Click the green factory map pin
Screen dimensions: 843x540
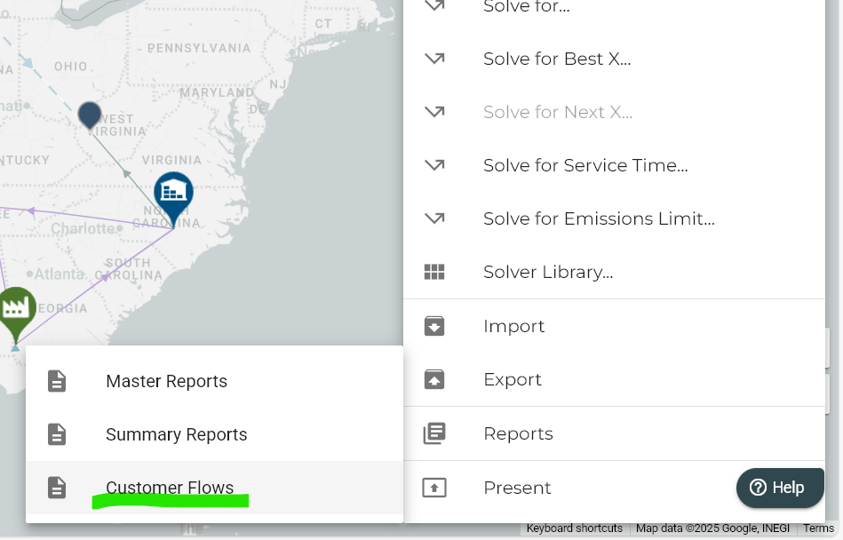16,310
